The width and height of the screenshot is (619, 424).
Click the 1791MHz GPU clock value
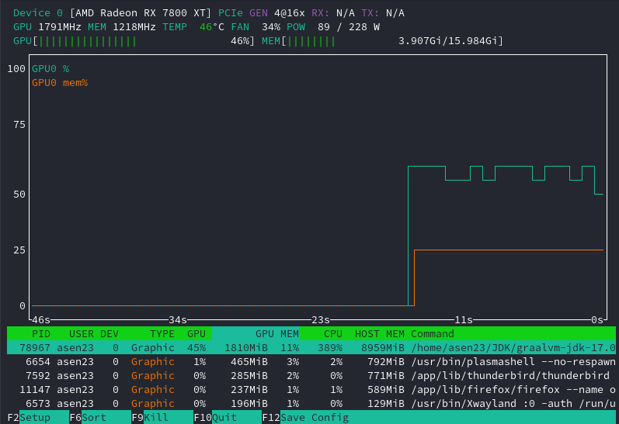point(60,27)
